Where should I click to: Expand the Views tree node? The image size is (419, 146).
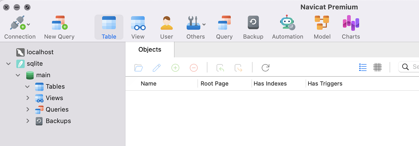(27, 98)
